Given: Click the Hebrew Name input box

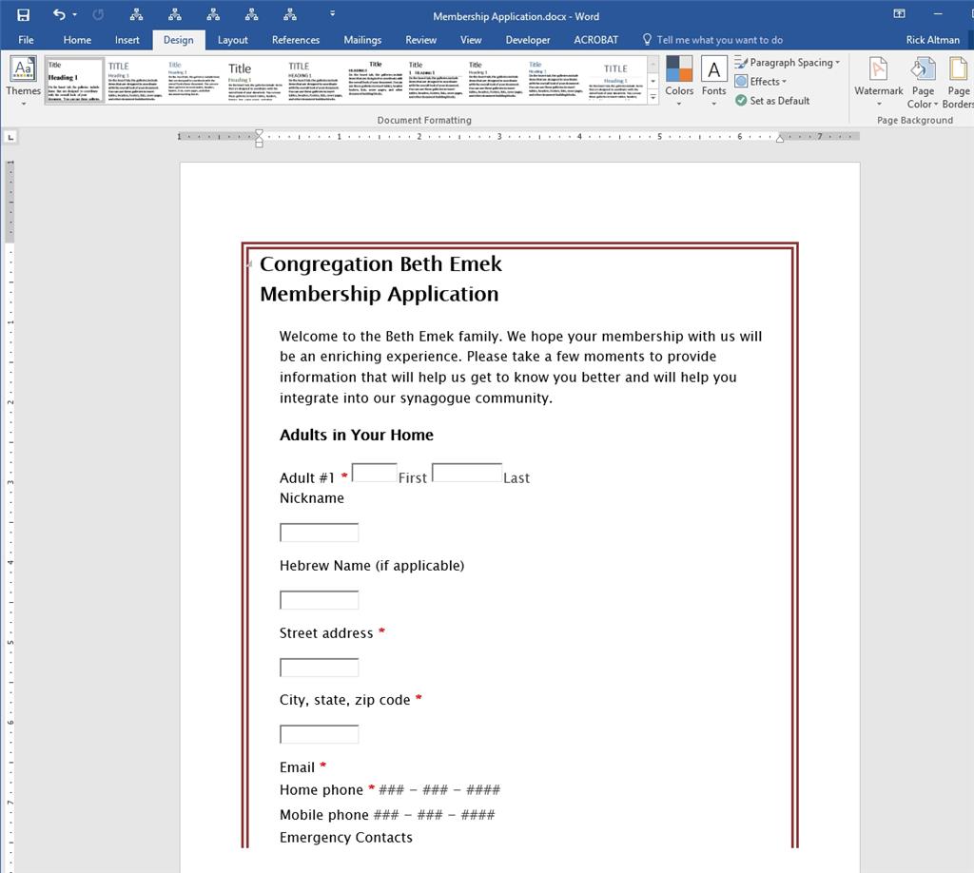Looking at the screenshot, I should (x=319, y=600).
